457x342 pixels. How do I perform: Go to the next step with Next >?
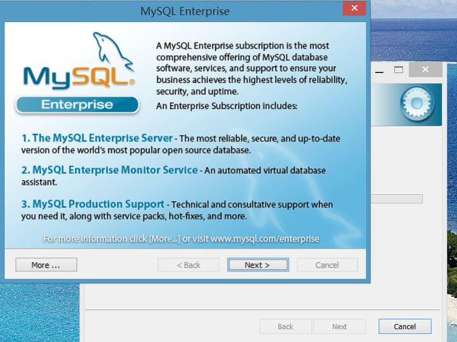click(258, 265)
